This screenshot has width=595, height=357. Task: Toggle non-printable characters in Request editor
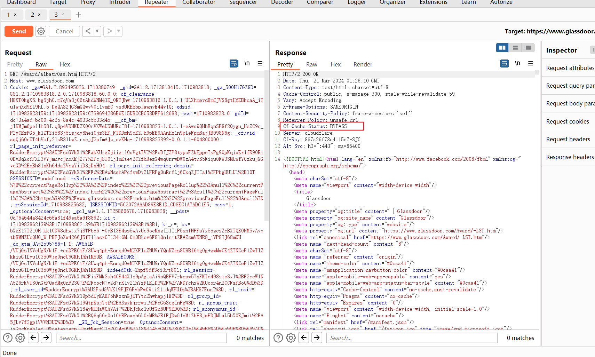[247, 63]
